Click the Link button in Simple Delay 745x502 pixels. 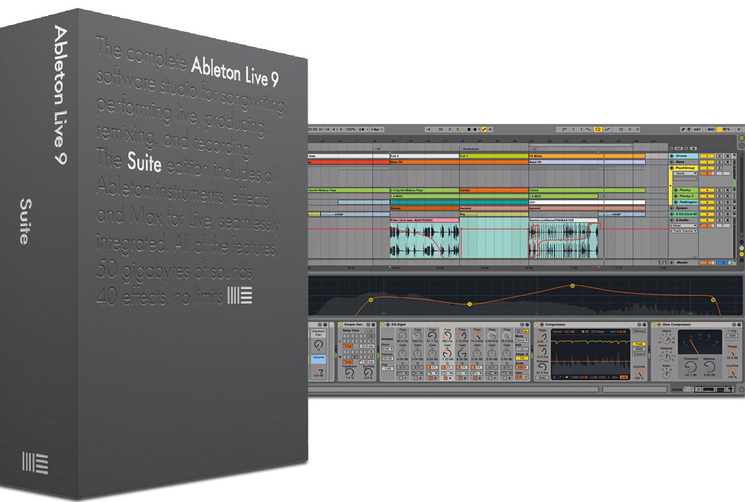point(369,330)
